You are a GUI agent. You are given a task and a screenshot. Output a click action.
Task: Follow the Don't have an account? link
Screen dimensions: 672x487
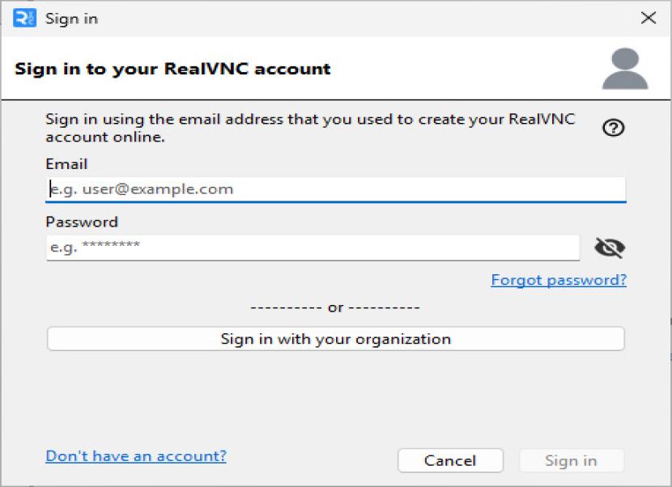(136, 455)
